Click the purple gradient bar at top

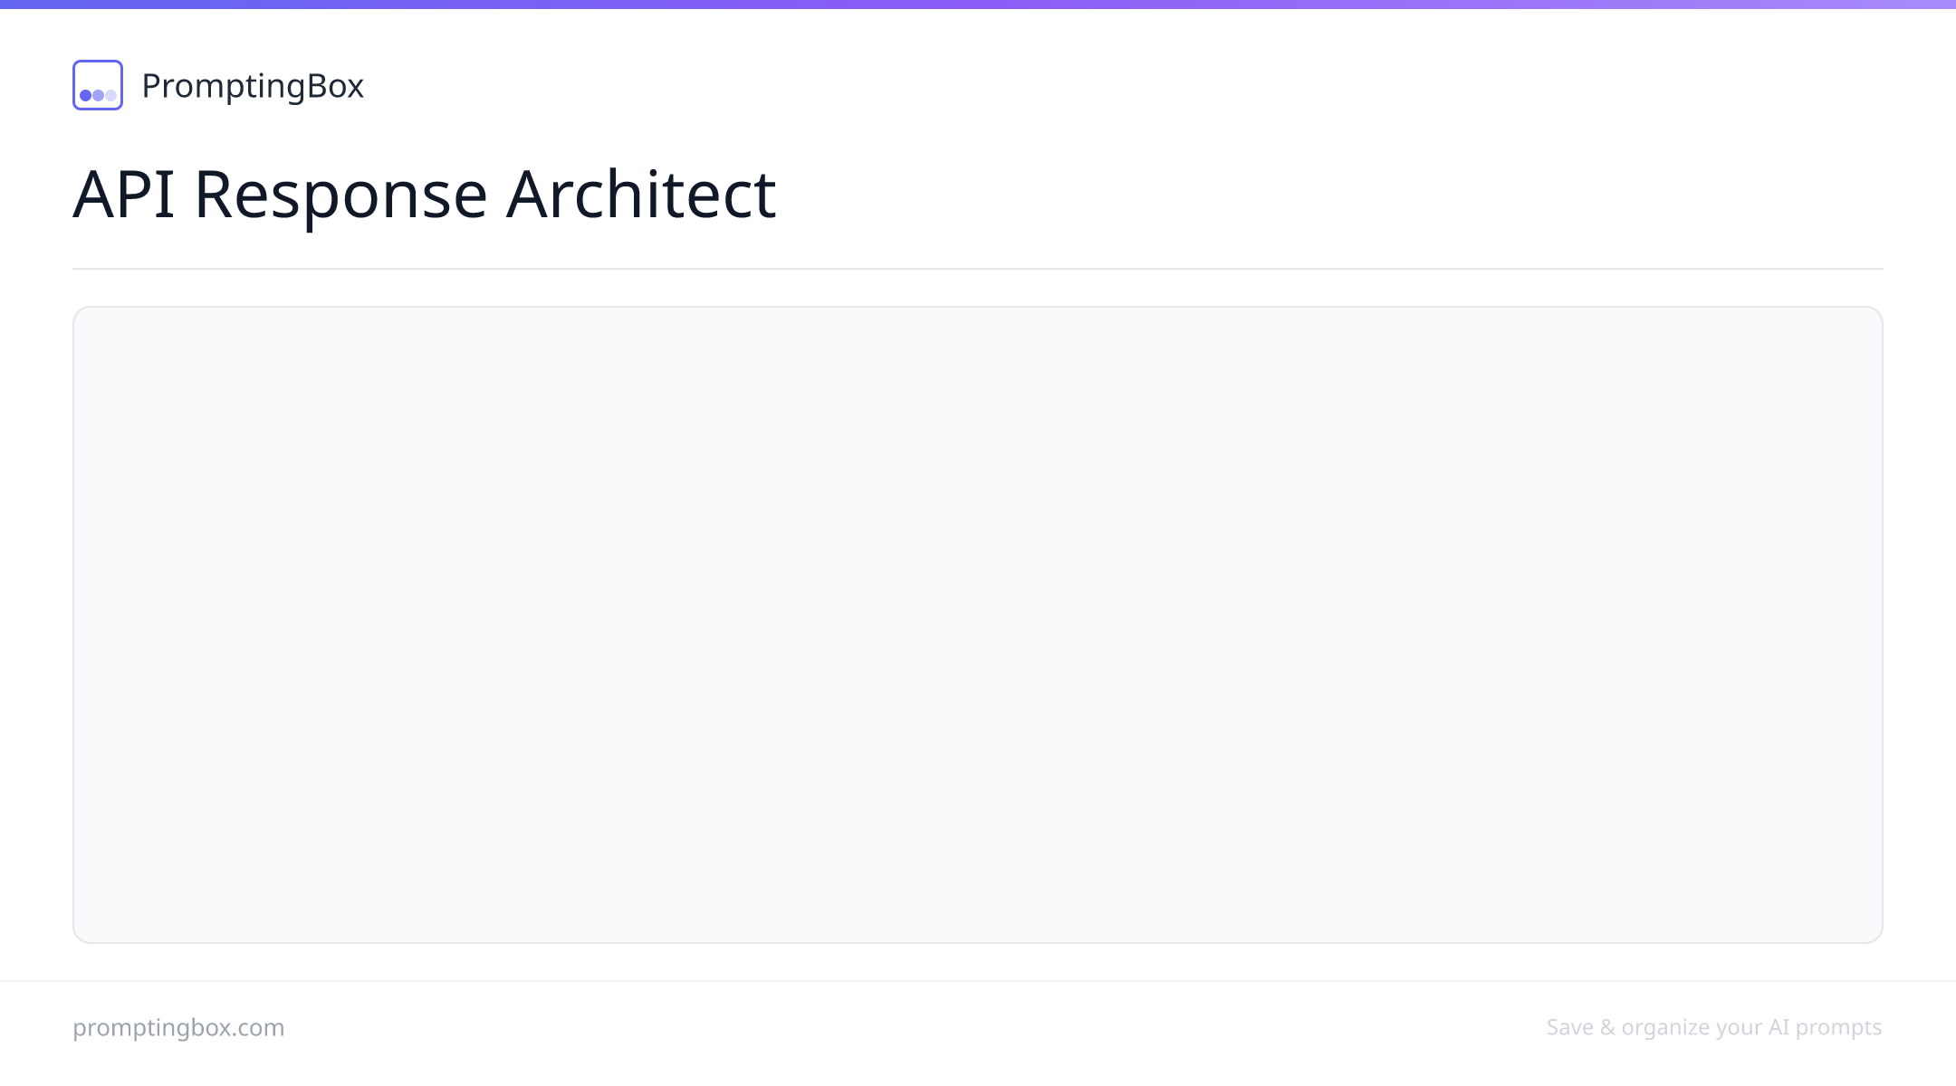[978, 5]
